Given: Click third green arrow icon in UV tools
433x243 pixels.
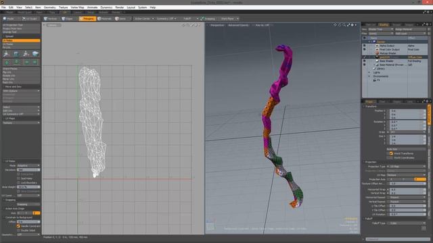Looking at the screenshot, I should [x=27, y=63].
